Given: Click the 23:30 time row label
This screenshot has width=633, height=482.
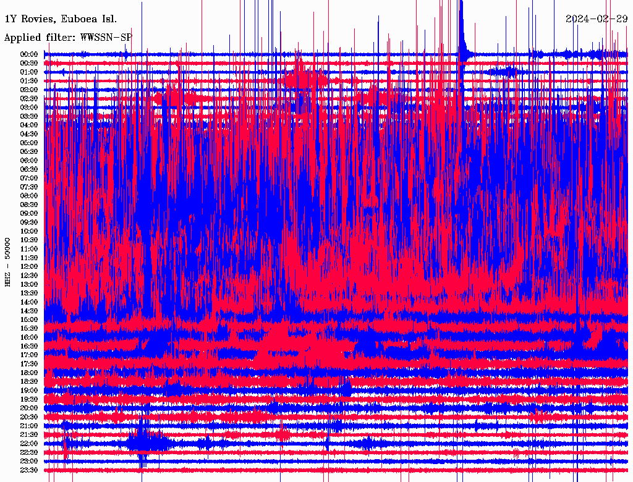Looking at the screenshot, I should point(29,470).
